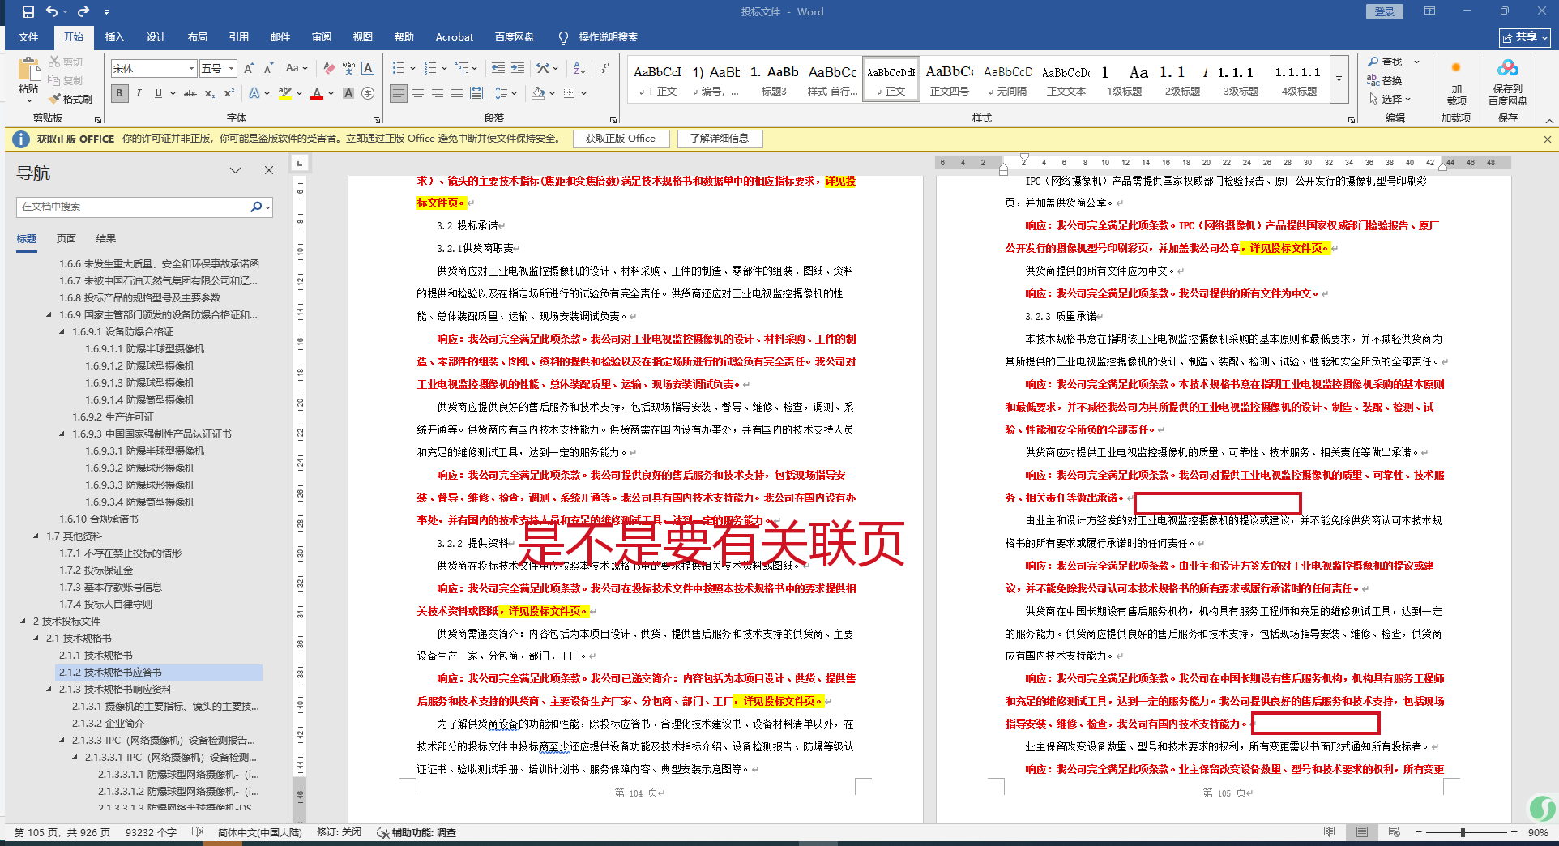Toggle character shading (gray A)

point(348,93)
